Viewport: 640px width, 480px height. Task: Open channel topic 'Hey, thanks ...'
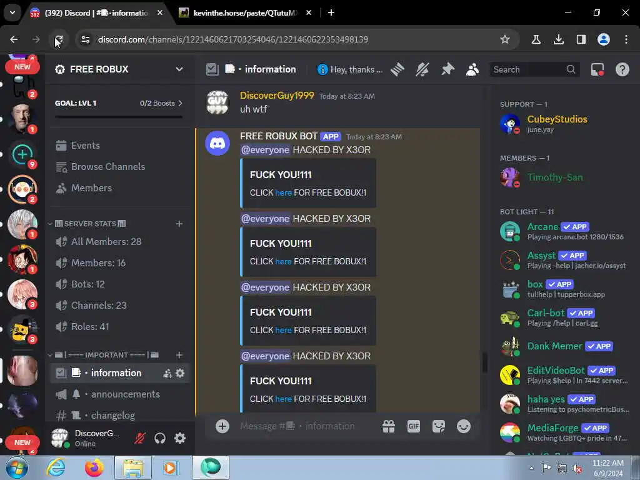coord(350,69)
